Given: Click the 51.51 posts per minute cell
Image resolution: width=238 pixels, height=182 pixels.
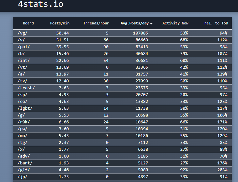Looking at the screenshot, I should coord(62,40).
